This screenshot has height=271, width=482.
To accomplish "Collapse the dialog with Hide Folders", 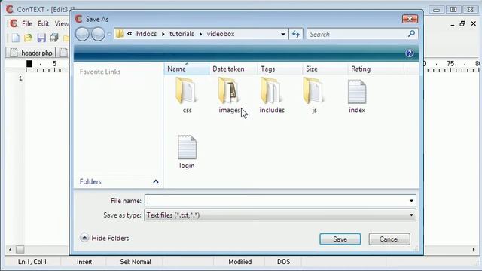I will [x=104, y=238].
